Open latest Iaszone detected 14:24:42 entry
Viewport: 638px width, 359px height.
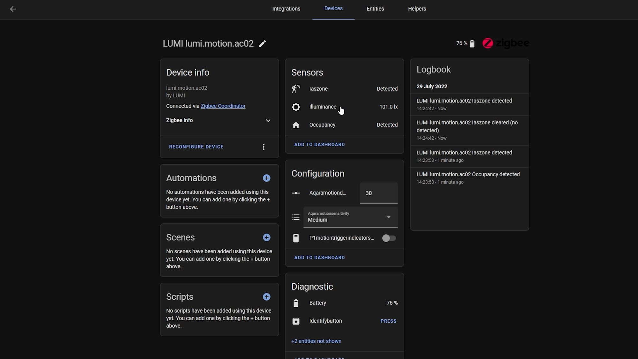click(x=470, y=104)
